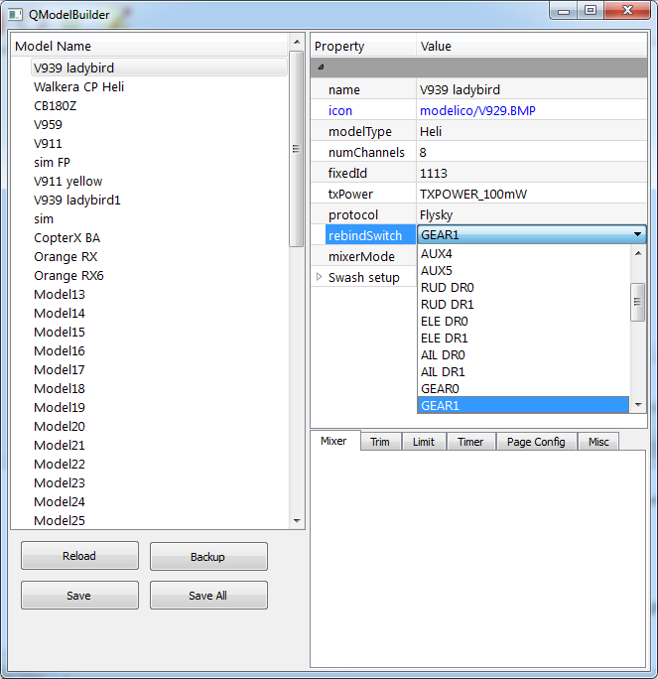Viewport: 658px width, 679px height.
Task: Open the Timer tab
Action: [x=470, y=442]
